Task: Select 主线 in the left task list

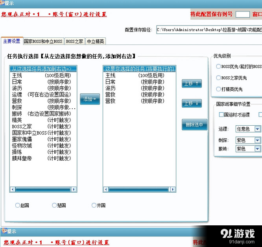Action: tap(43, 76)
